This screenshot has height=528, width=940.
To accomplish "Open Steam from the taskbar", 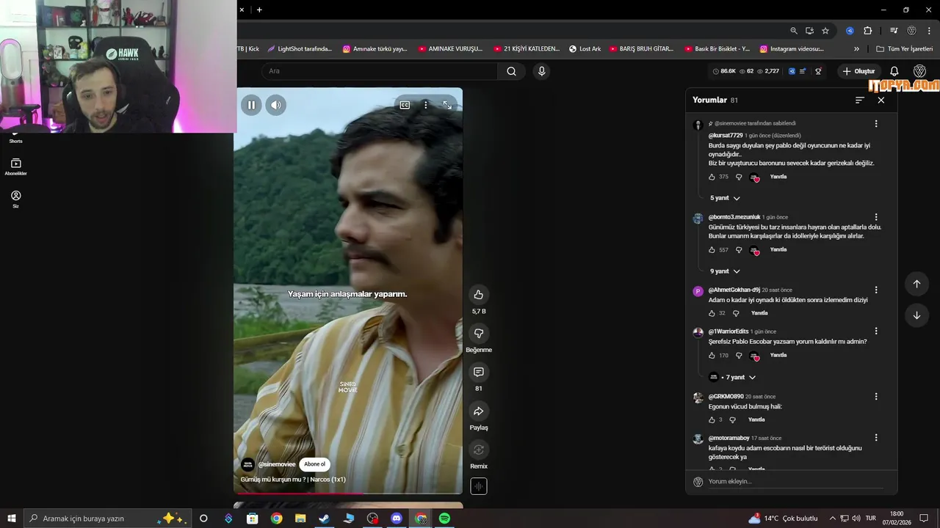I will click(324, 518).
